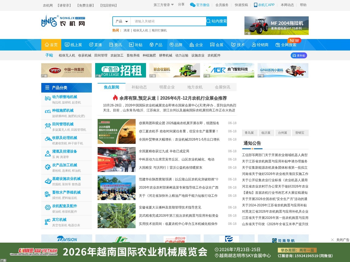Screen dimensions: 350x262
Task: Click the 联合收割机 banner ad
Action: (x=175, y=70)
